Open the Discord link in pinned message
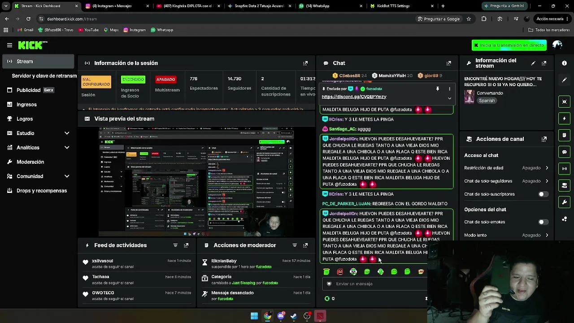Image resolution: width=574 pixels, height=323 pixels. click(x=354, y=97)
